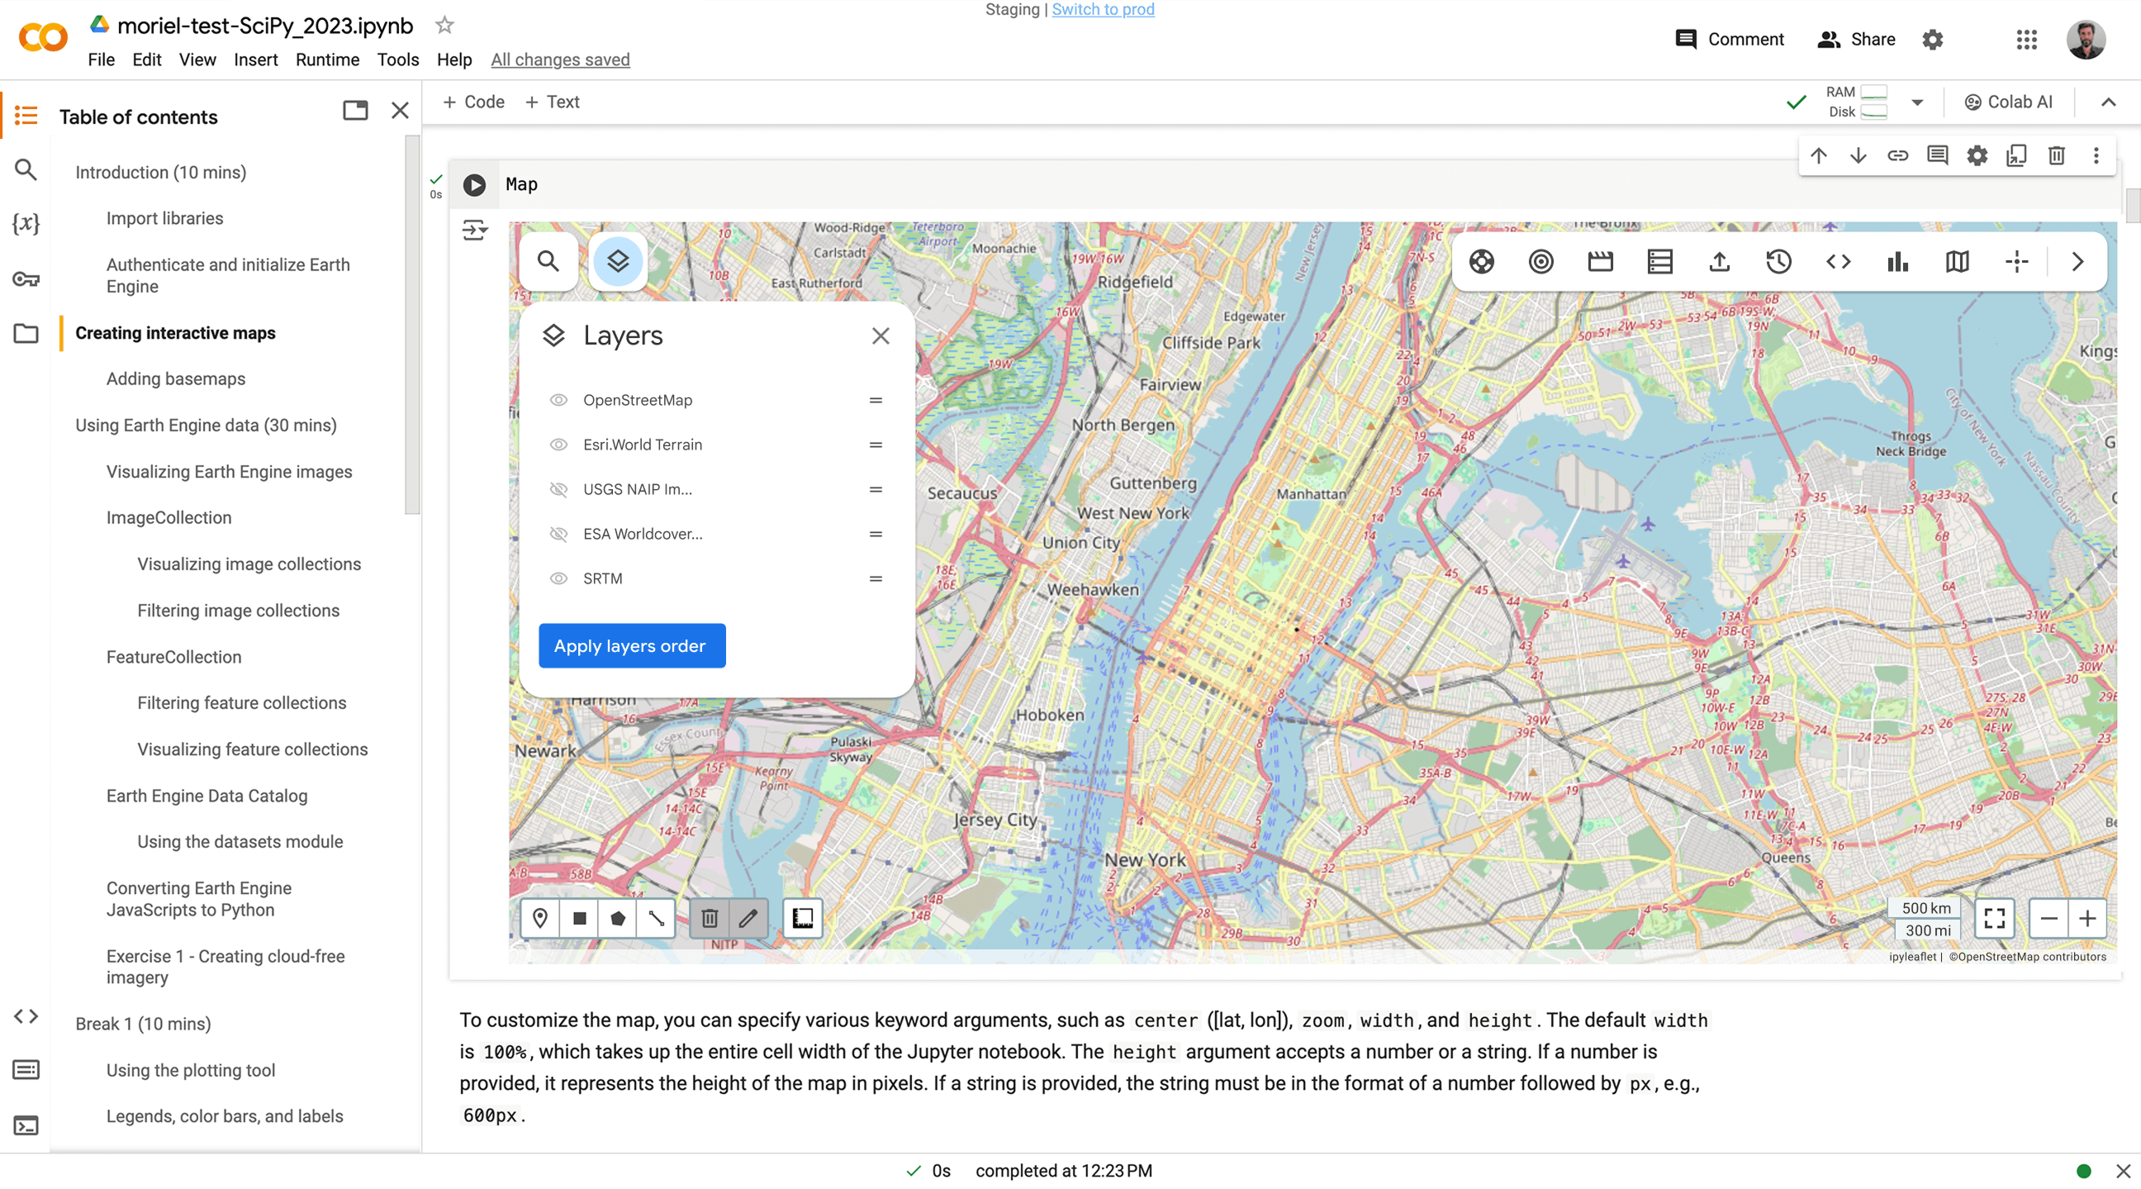Open the time slider history icon
This screenshot has height=1189, width=2141.
coord(1778,262)
